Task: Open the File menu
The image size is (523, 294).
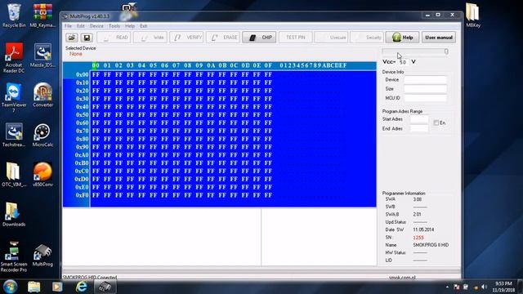Action: (68, 26)
